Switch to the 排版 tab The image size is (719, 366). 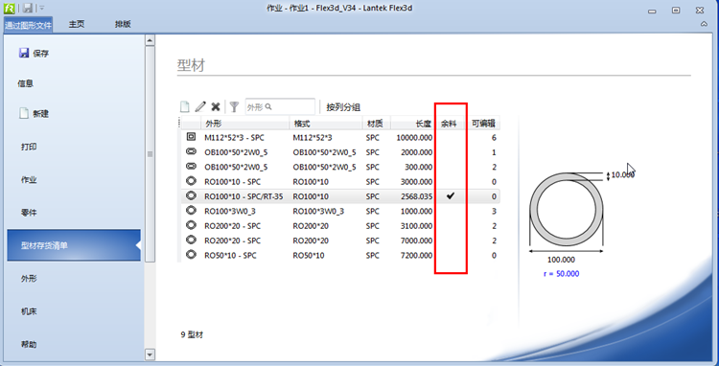pos(123,24)
